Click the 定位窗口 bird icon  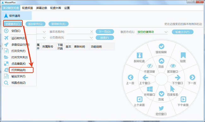(x=161, y=108)
